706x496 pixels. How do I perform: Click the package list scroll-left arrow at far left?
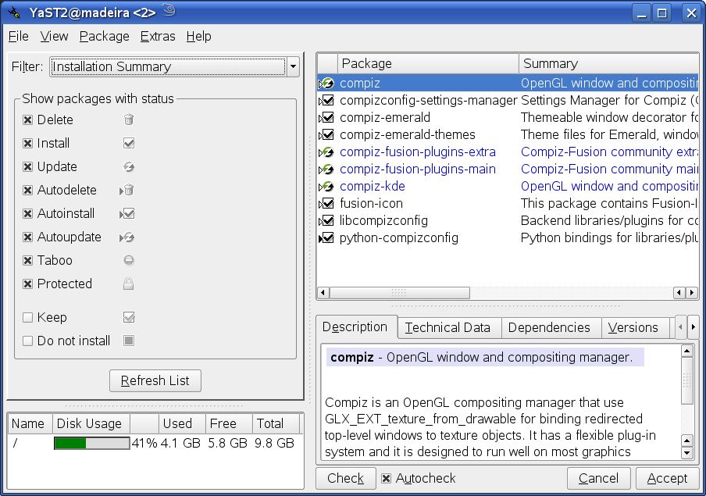pos(323,293)
